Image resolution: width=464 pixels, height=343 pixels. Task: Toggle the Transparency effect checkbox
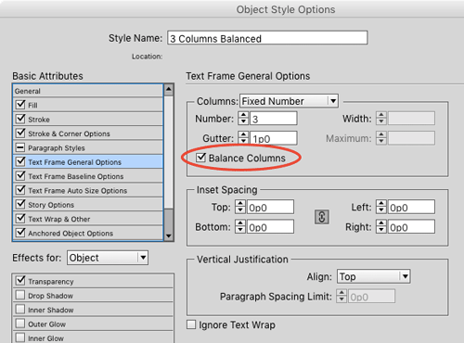[20, 281]
